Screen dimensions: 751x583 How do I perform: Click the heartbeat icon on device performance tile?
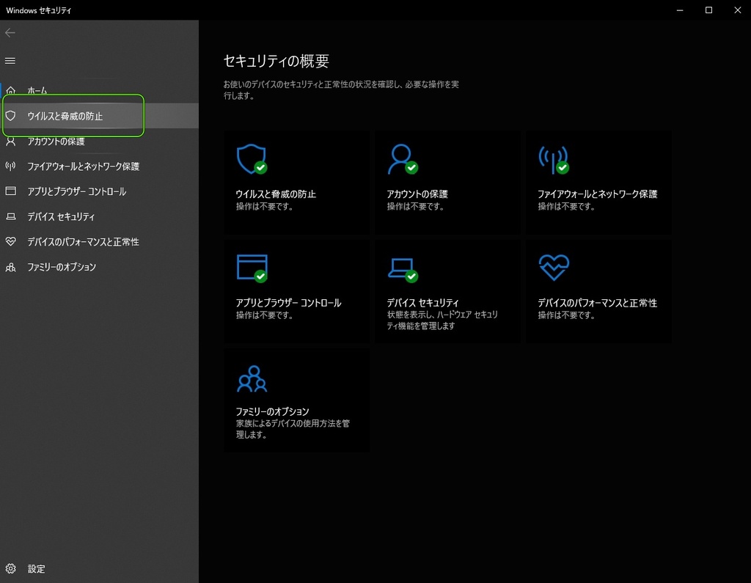553,268
